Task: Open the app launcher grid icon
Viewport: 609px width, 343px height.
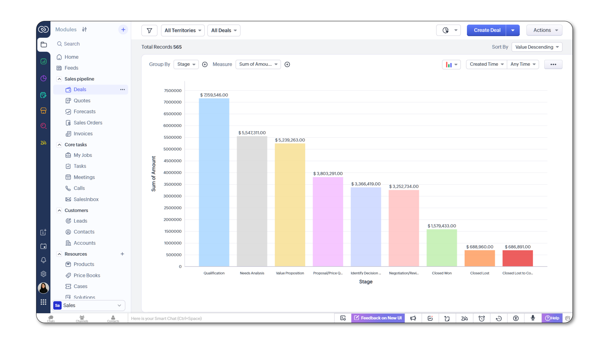Action: coord(43,302)
